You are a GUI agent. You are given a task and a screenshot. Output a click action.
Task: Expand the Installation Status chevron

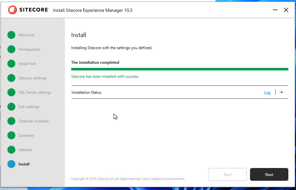tap(282, 92)
